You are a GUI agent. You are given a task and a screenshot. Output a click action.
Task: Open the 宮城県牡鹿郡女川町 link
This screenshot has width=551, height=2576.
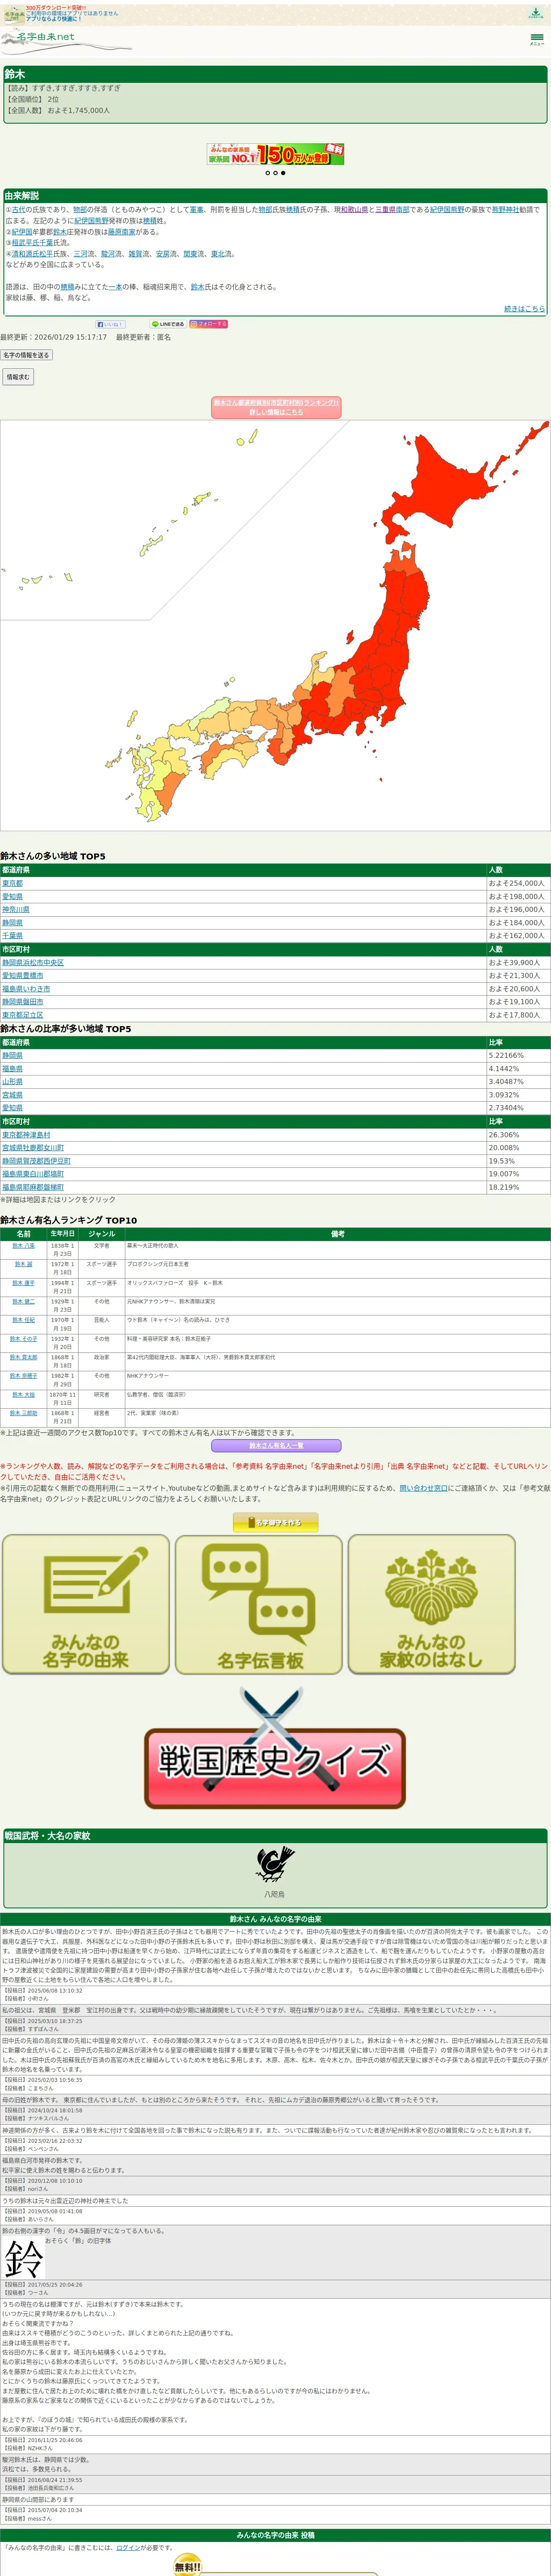point(33,1148)
